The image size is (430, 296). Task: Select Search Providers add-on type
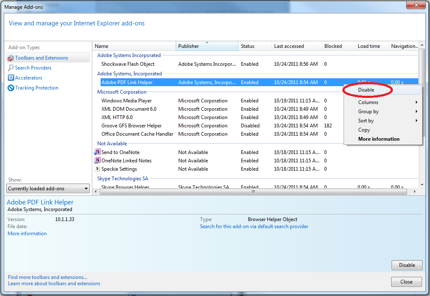[x=33, y=67]
